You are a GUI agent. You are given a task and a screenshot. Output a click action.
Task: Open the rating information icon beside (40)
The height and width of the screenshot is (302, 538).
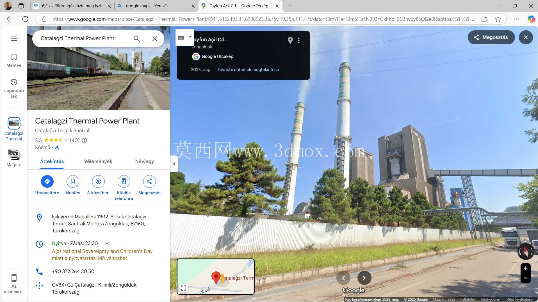click(85, 140)
